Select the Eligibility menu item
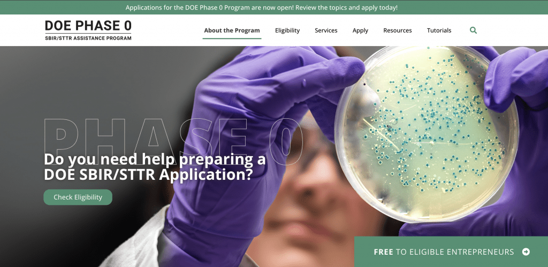The image size is (548, 267). click(x=287, y=30)
